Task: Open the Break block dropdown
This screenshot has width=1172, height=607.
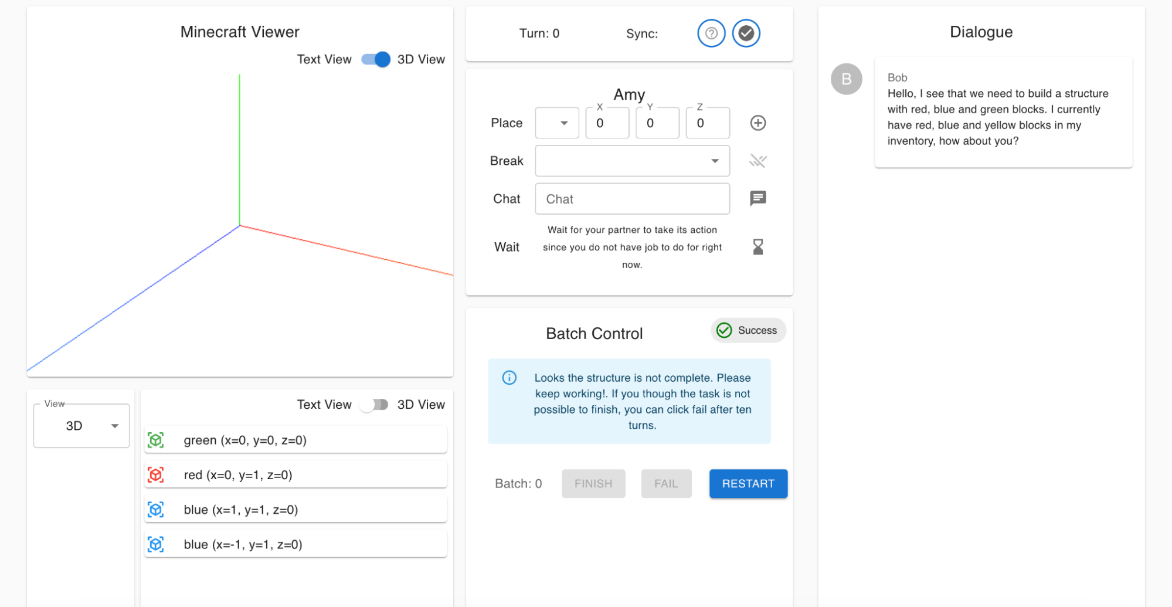Action: pyautogui.click(x=633, y=161)
